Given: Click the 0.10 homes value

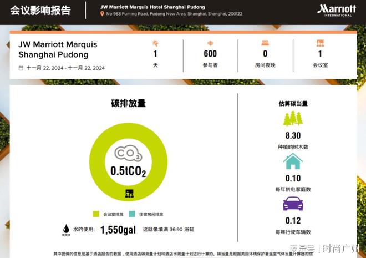Looking at the screenshot, I should click(293, 179).
